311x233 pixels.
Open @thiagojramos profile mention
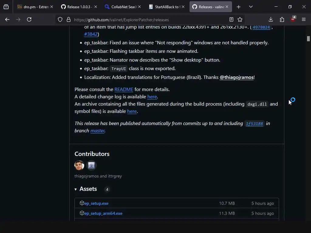click(236, 77)
